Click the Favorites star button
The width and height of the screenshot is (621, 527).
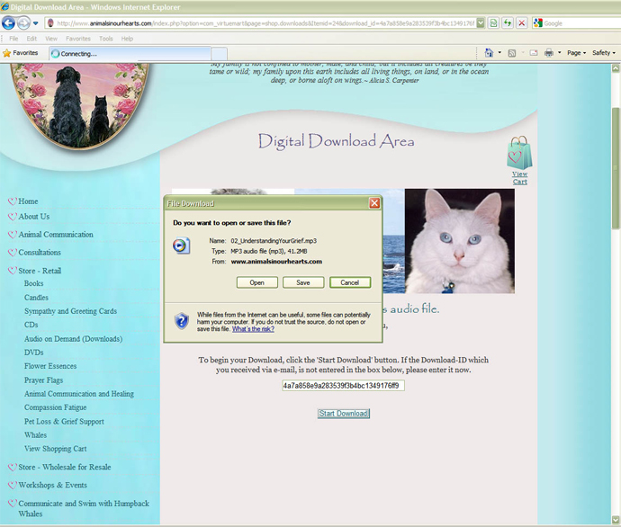[x=20, y=53]
